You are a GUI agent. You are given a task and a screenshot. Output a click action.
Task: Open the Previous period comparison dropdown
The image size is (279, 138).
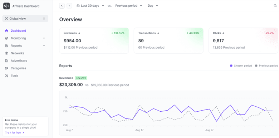[129, 6]
